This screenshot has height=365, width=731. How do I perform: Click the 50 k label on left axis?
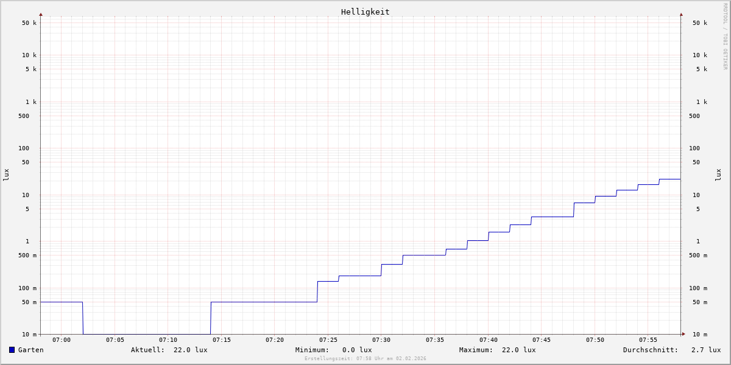(x=29, y=23)
